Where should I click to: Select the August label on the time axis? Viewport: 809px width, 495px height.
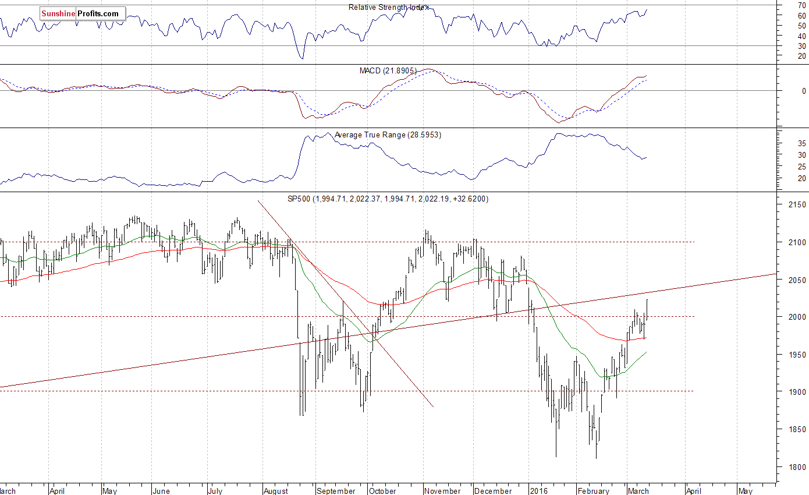(275, 491)
